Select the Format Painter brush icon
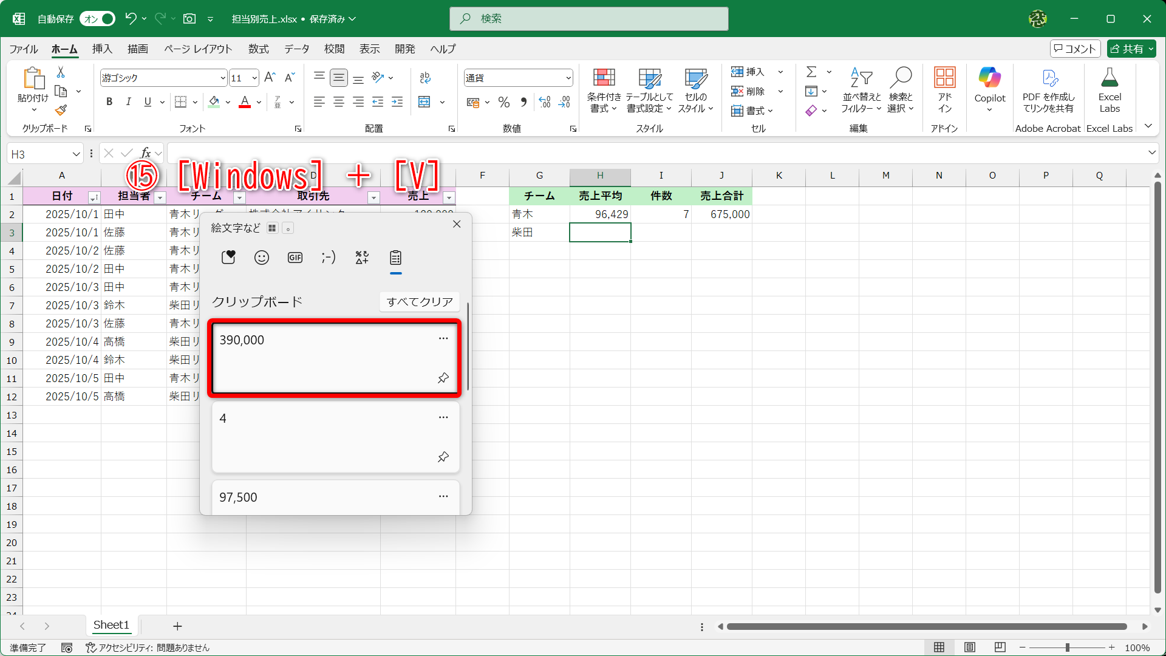This screenshot has width=1166, height=656. [x=60, y=110]
